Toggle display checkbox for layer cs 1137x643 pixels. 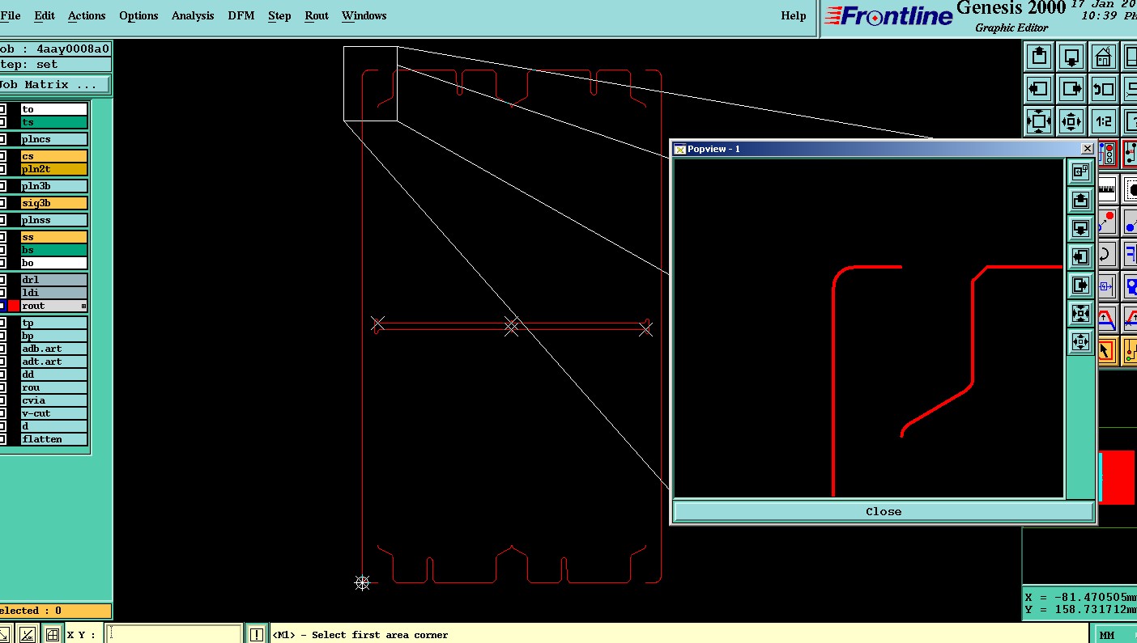[3, 156]
